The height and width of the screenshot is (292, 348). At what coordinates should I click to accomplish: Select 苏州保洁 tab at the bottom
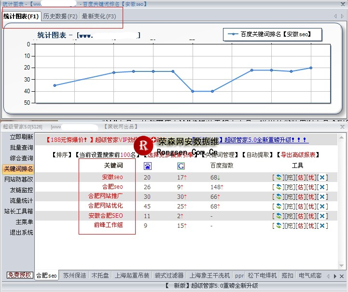coord(74,276)
